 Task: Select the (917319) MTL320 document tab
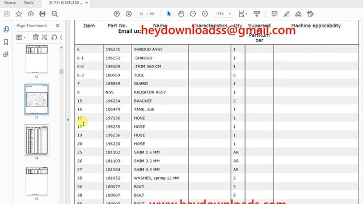[65, 3]
